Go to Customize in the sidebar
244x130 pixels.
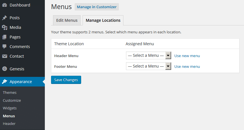coord(12,100)
